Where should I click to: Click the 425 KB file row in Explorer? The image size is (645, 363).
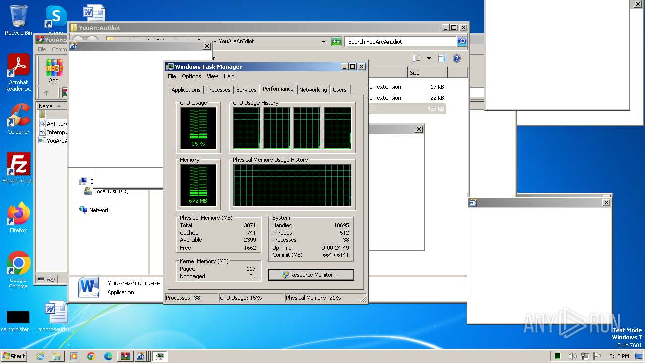407,109
